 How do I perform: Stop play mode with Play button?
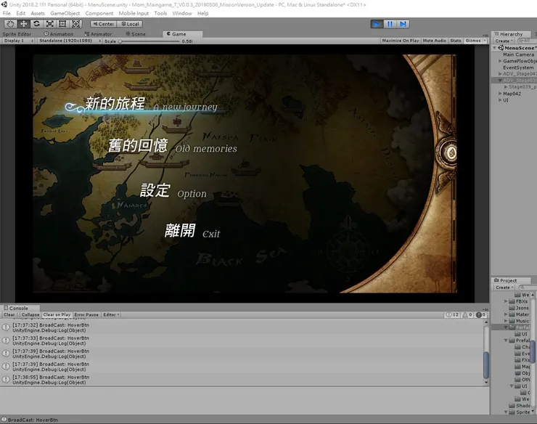click(x=377, y=24)
